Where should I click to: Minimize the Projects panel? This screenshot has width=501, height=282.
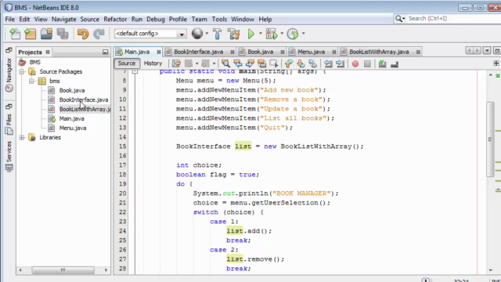point(105,52)
